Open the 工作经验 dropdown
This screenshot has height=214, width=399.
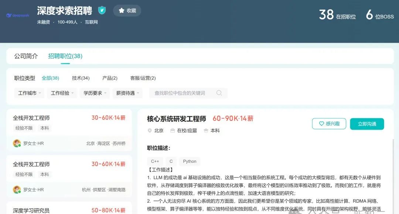pyautogui.click(x=62, y=93)
